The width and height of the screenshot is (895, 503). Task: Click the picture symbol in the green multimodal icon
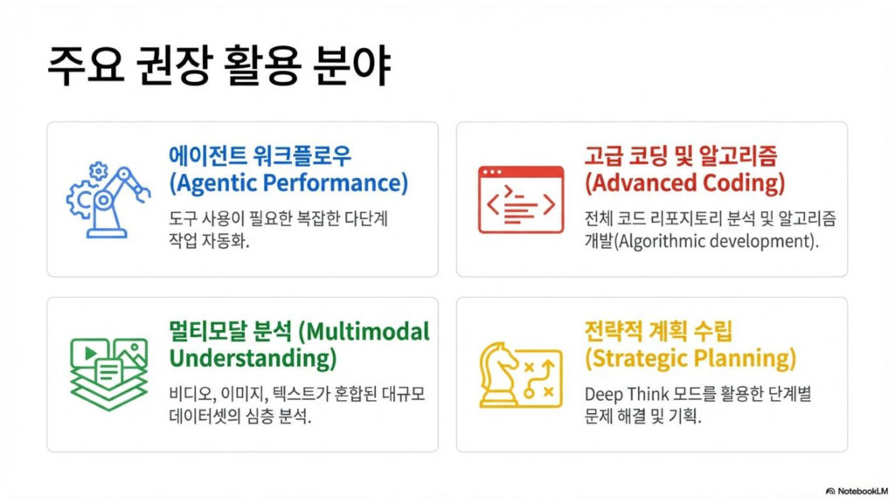pyautogui.click(x=130, y=352)
